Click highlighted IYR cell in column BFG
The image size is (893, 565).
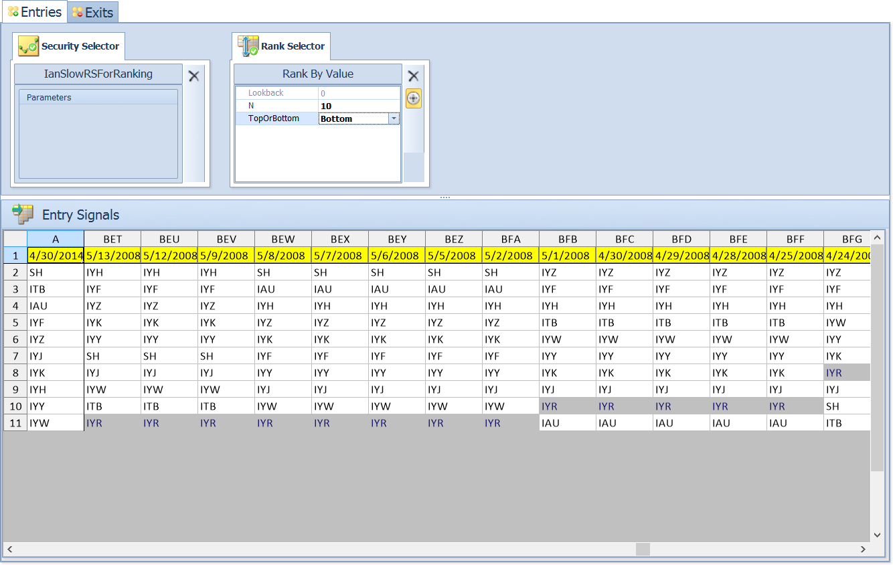(x=847, y=373)
